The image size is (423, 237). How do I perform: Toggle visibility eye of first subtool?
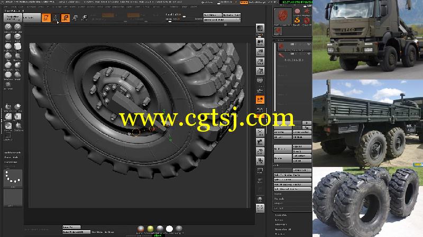coord(309,44)
